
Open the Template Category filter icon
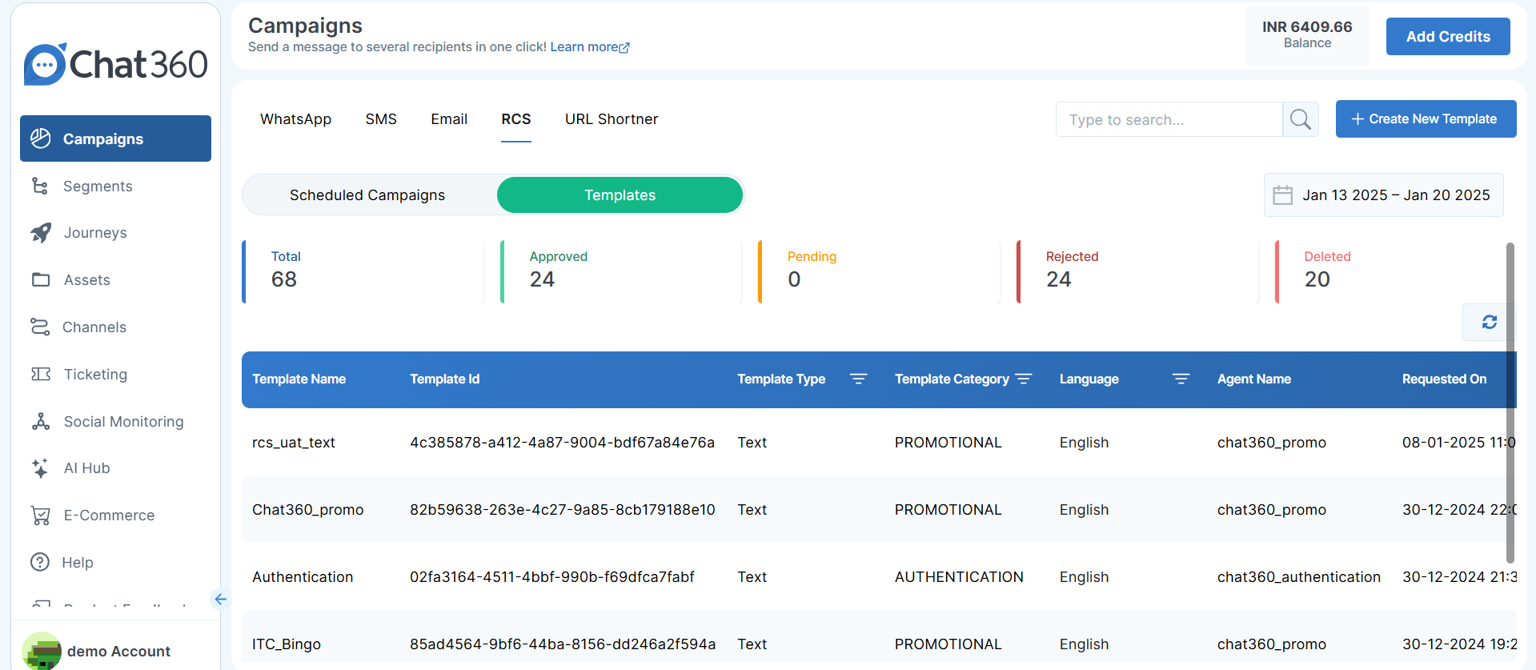click(x=1023, y=379)
